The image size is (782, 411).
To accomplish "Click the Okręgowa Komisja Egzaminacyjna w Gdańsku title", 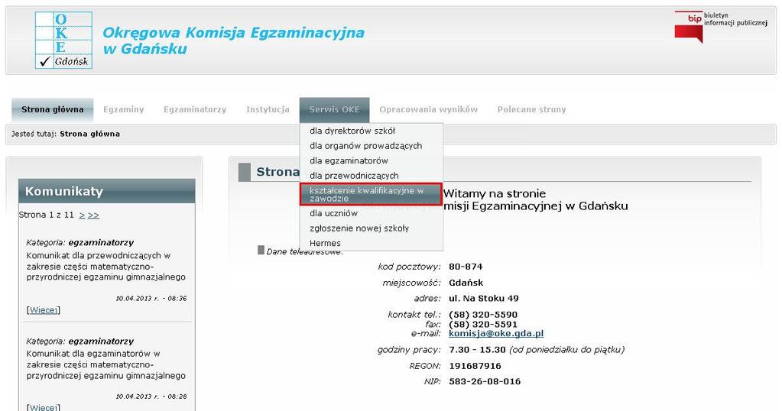I will click(233, 40).
